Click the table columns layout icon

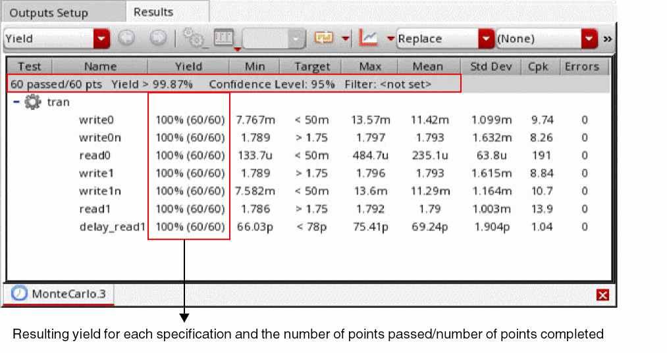[224, 38]
